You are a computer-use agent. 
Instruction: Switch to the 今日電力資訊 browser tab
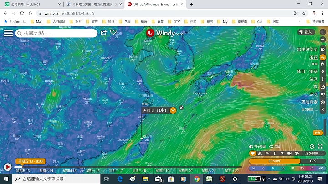94,5
